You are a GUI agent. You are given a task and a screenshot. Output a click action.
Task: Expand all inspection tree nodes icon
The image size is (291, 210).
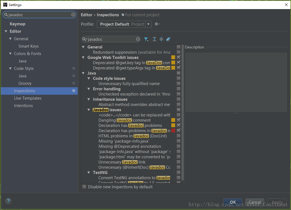pos(154,39)
